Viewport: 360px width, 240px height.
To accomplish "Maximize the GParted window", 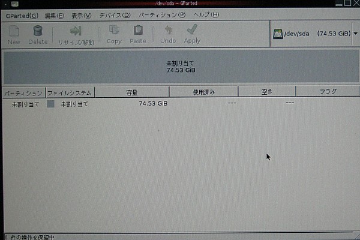I will (348, 3).
